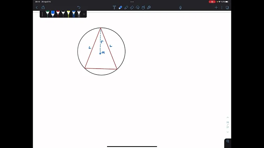Select the Eraser tool

132,7
